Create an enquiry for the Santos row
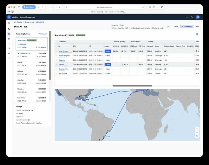This screenshot has height=165, width=209. tap(108, 64)
